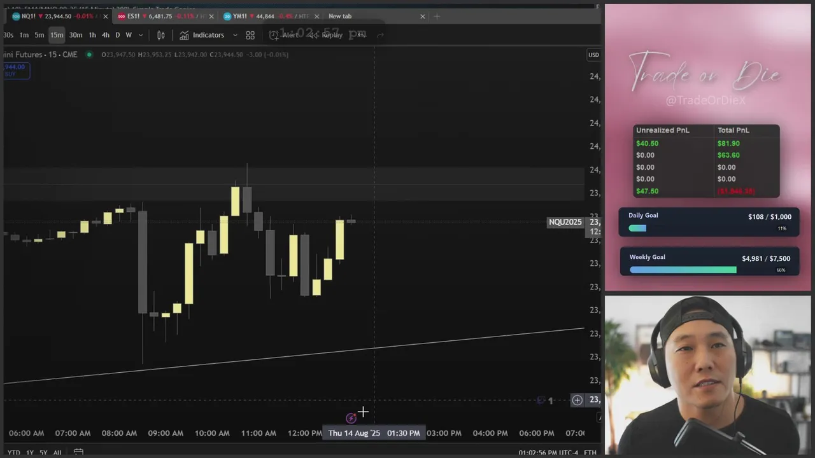
Task: Select the 15m timeframe
Action: pos(57,35)
